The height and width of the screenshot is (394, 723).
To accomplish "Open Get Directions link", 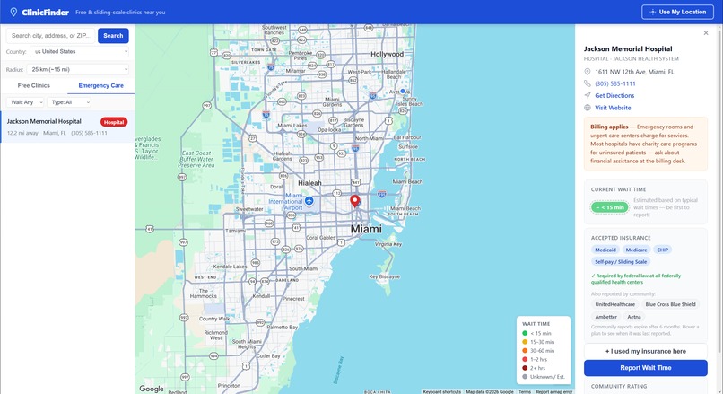I will click(614, 95).
